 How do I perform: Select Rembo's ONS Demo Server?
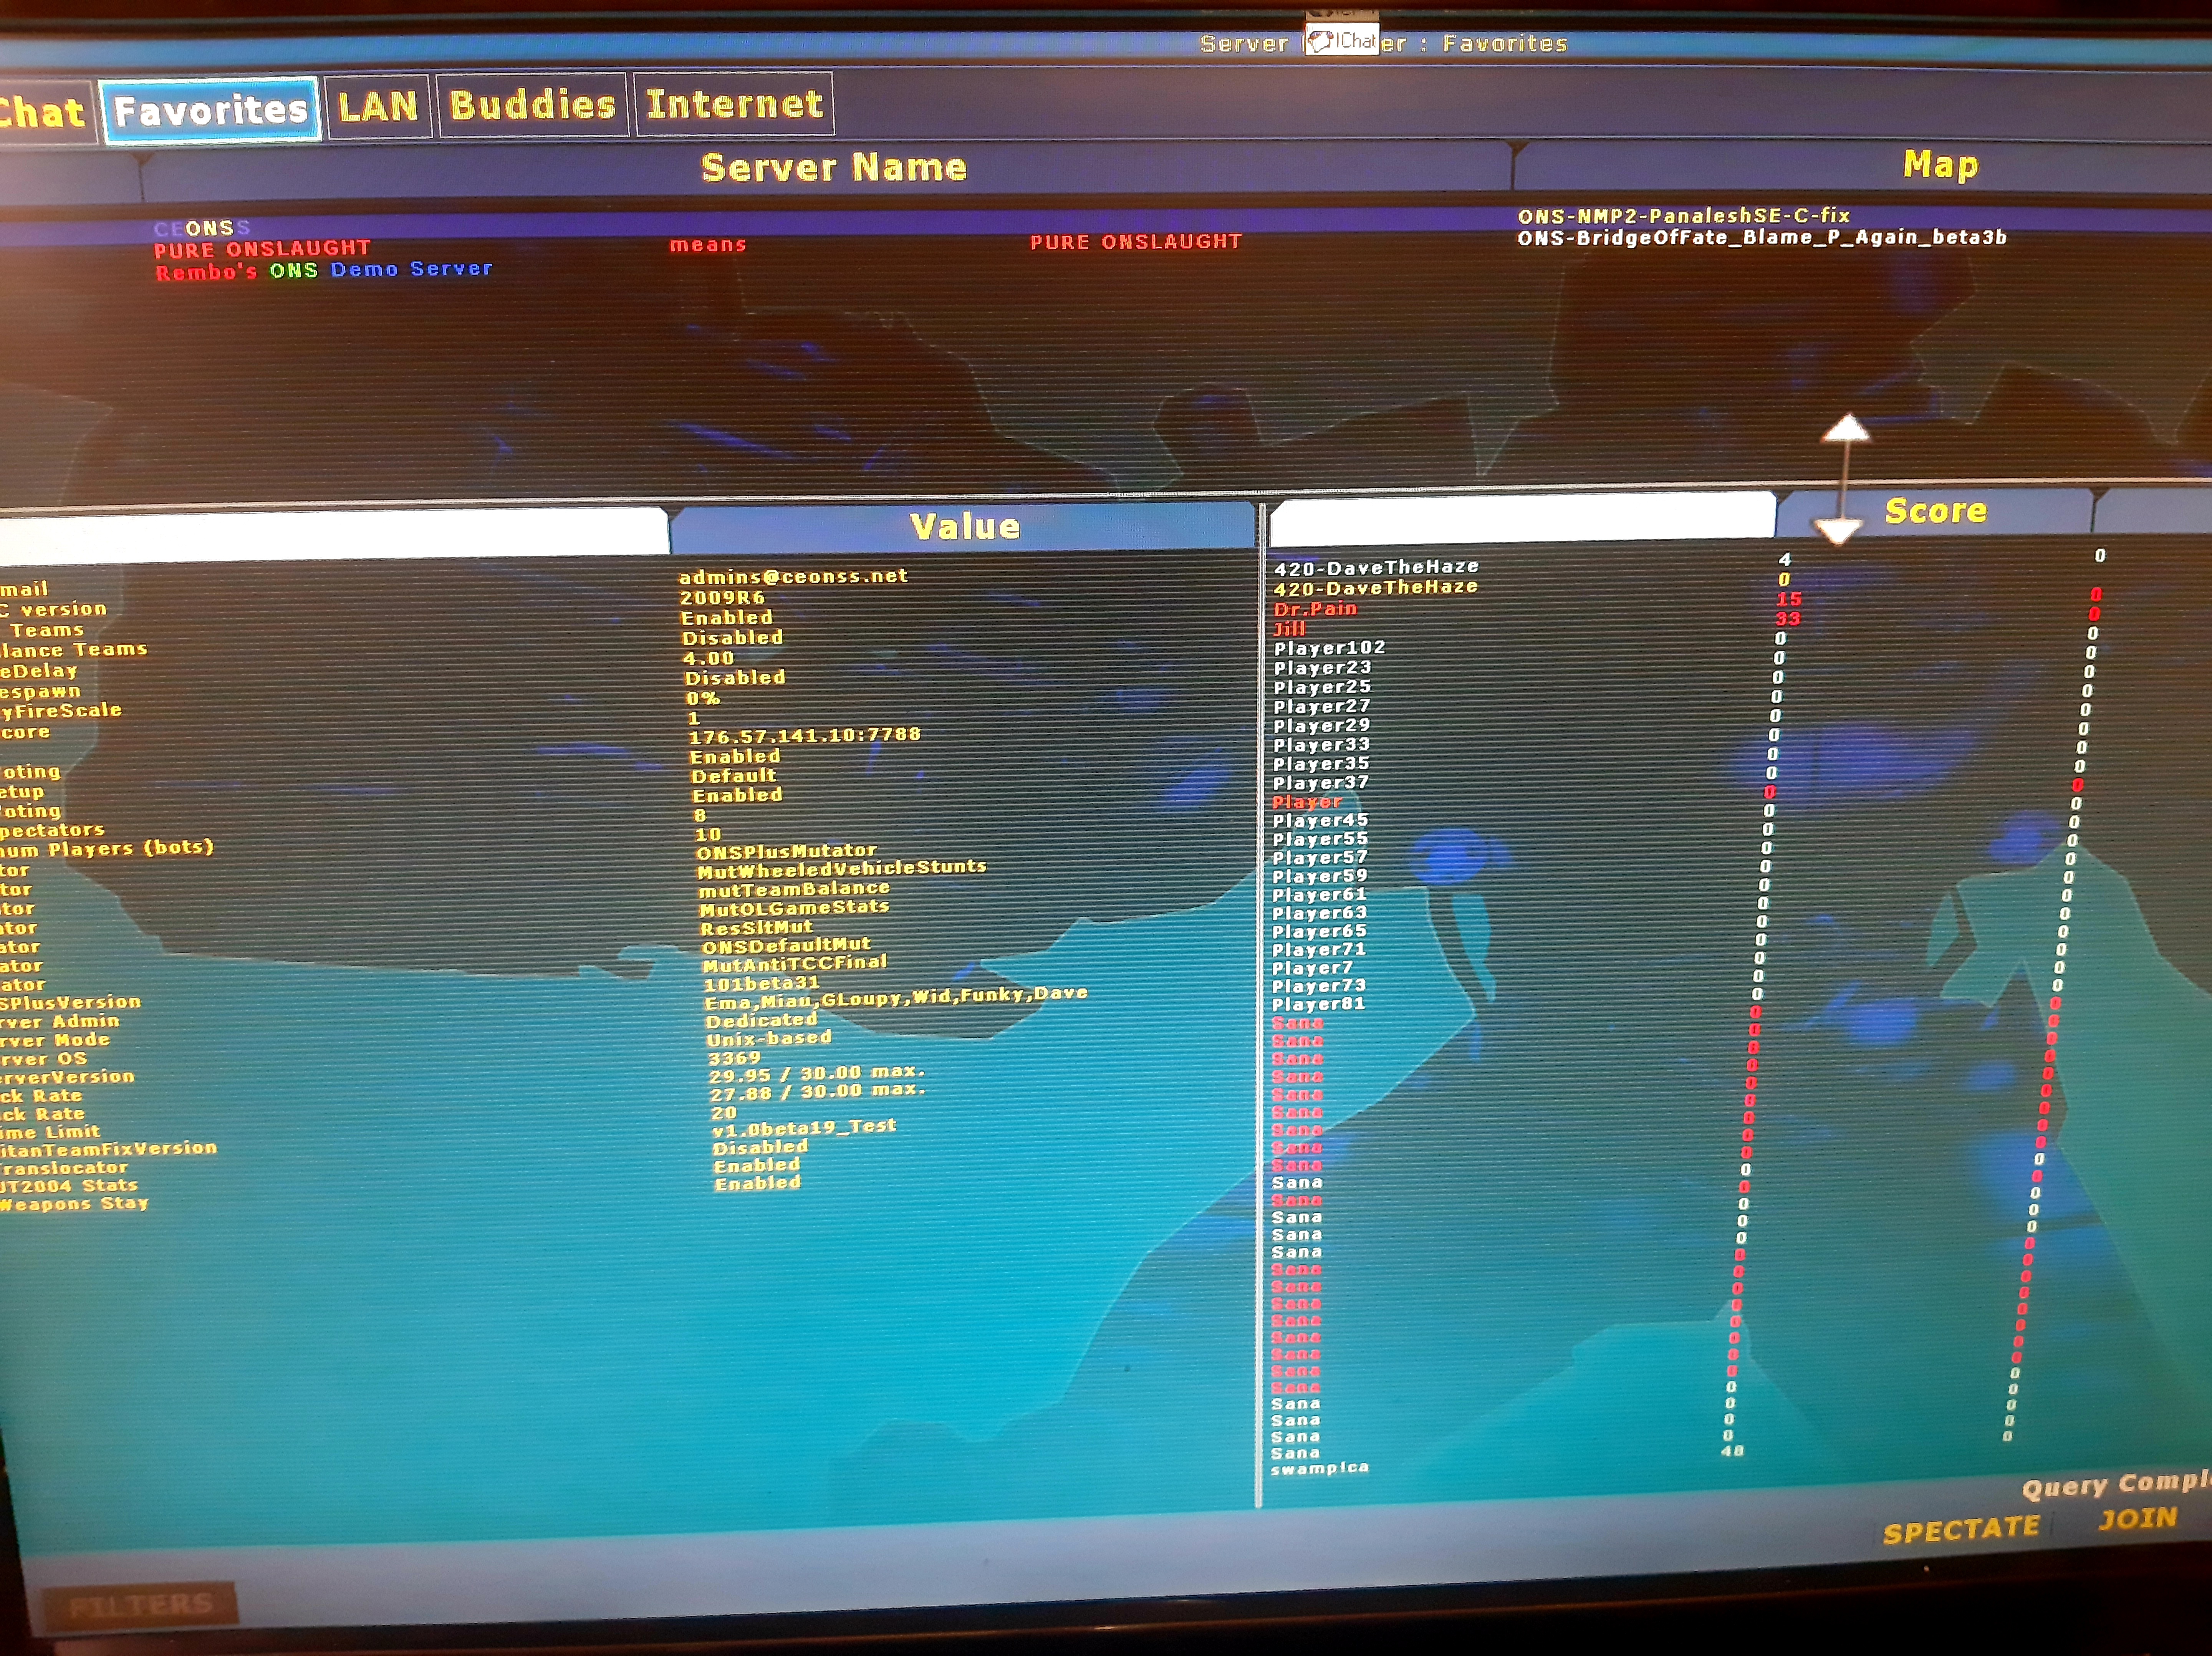click(x=323, y=270)
